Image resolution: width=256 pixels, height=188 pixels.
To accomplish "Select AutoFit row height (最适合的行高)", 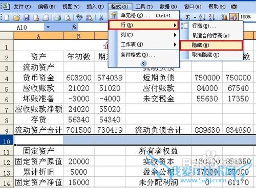I will click(211, 35).
